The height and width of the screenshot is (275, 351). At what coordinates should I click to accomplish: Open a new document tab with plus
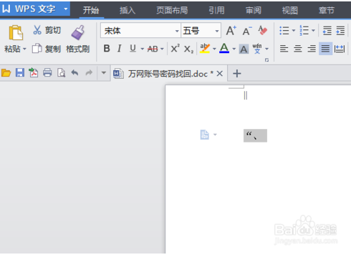point(237,73)
